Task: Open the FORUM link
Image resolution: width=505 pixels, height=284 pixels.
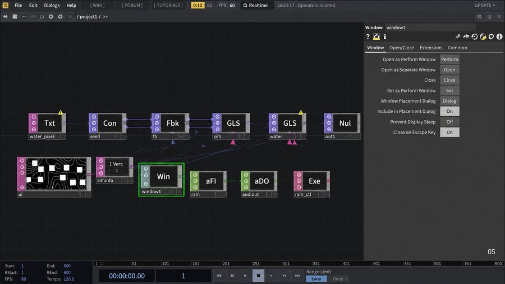Action: point(132,5)
